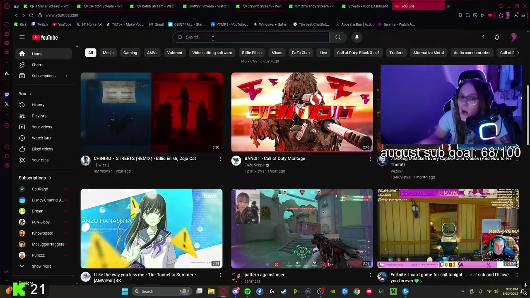Open the Twitch bookmark

click(39, 24)
